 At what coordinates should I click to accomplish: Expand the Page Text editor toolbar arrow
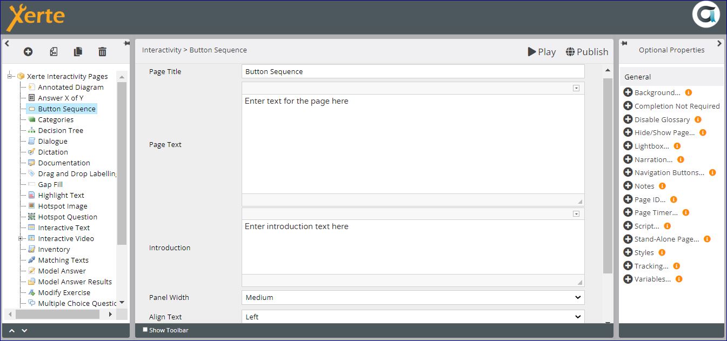(576, 88)
